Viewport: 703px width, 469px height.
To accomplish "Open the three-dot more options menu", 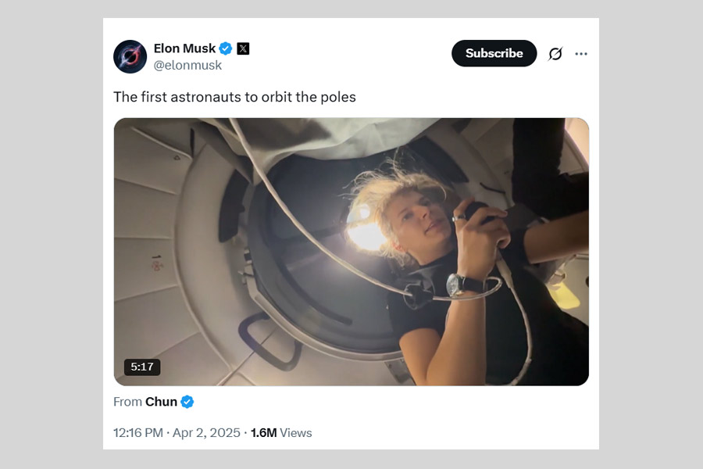I will tap(581, 54).
